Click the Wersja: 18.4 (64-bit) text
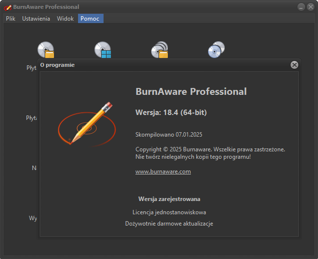 [171, 113]
